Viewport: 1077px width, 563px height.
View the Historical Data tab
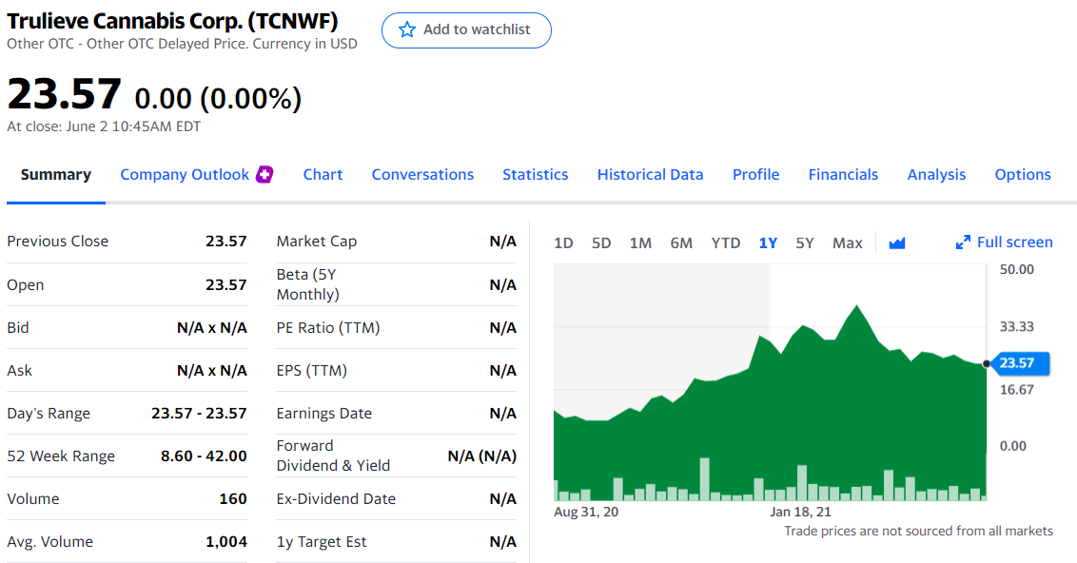click(650, 174)
